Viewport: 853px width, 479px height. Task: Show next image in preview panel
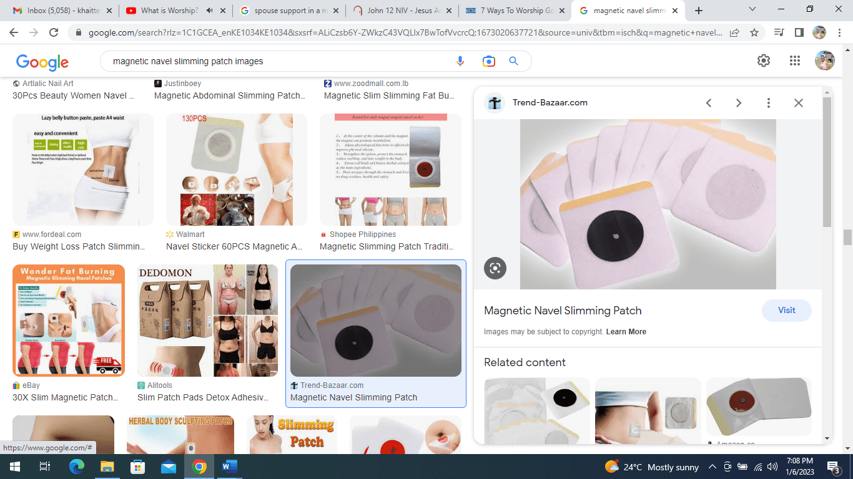738,103
